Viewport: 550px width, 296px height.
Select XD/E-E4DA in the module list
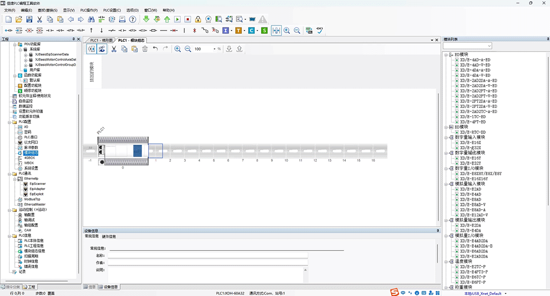(471, 230)
